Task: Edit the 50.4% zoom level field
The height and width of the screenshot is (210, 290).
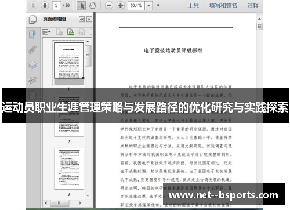Action: 136,6
